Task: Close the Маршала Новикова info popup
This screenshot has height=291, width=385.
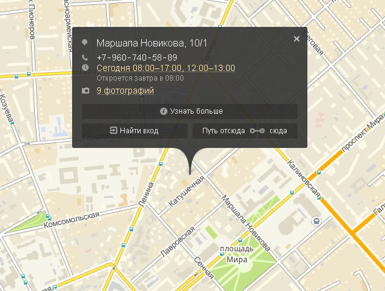Action: tap(296, 39)
